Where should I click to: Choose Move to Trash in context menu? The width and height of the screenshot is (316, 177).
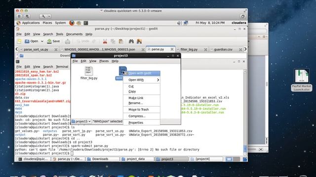coord(142,110)
